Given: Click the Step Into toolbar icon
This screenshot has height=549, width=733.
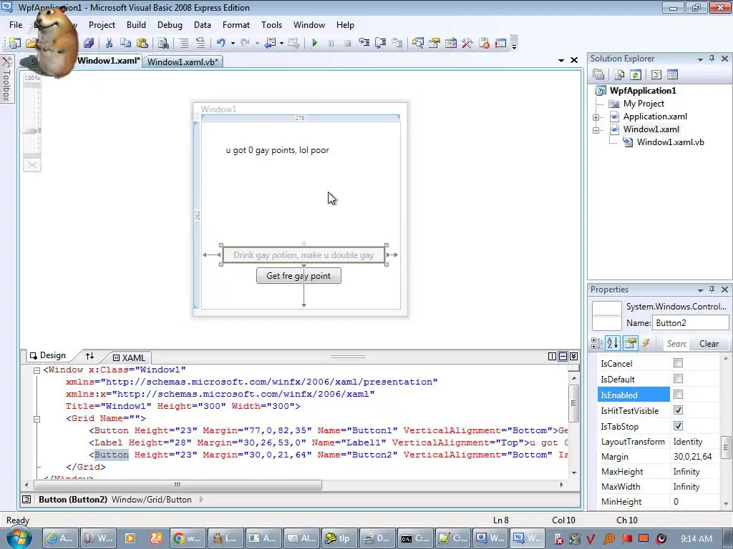Looking at the screenshot, I should [364, 43].
